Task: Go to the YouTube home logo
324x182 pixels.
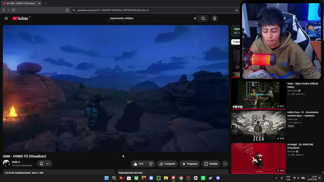Action: [20, 18]
